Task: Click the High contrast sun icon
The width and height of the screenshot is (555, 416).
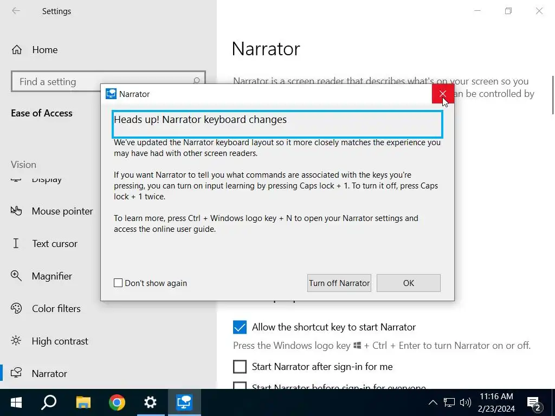Action: [x=16, y=341]
